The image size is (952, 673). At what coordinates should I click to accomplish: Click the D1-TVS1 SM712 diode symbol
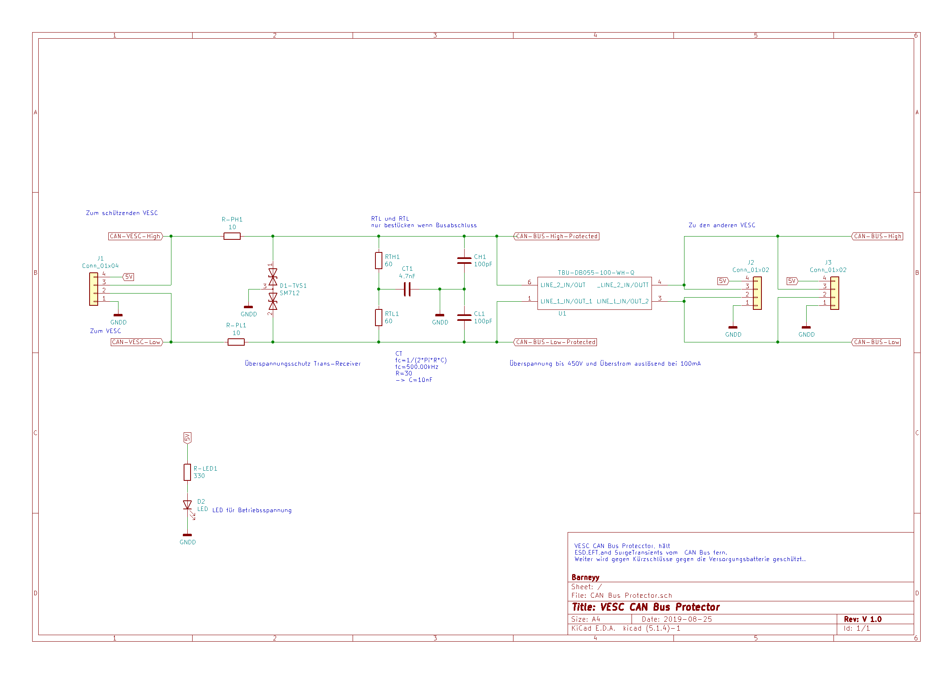pos(273,289)
